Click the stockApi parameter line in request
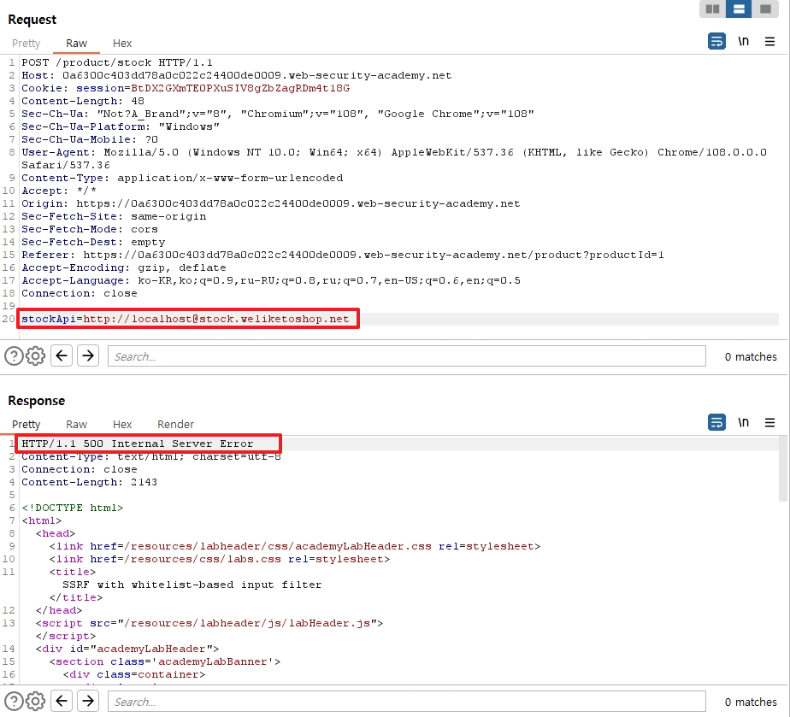This screenshot has height=717, width=790. point(186,319)
